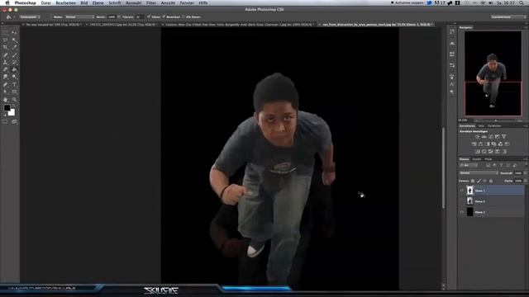Select the Lasso tool
The width and height of the screenshot is (529, 297).
[6, 40]
